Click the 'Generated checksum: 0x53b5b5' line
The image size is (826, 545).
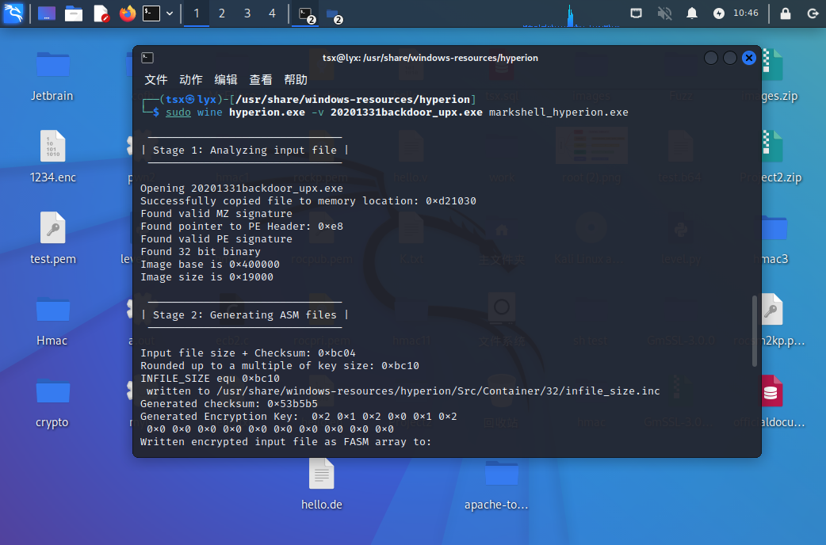tap(229, 404)
